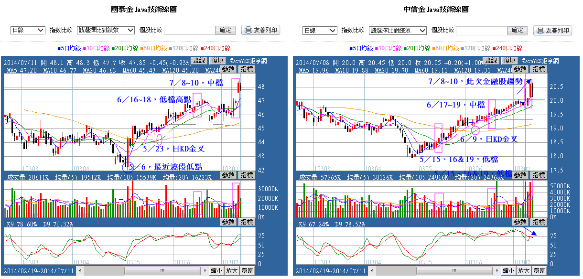The height and width of the screenshot is (279, 583).
Task: Toggle 5日均線 legend in 國泰金 chart
Action: (x=69, y=48)
